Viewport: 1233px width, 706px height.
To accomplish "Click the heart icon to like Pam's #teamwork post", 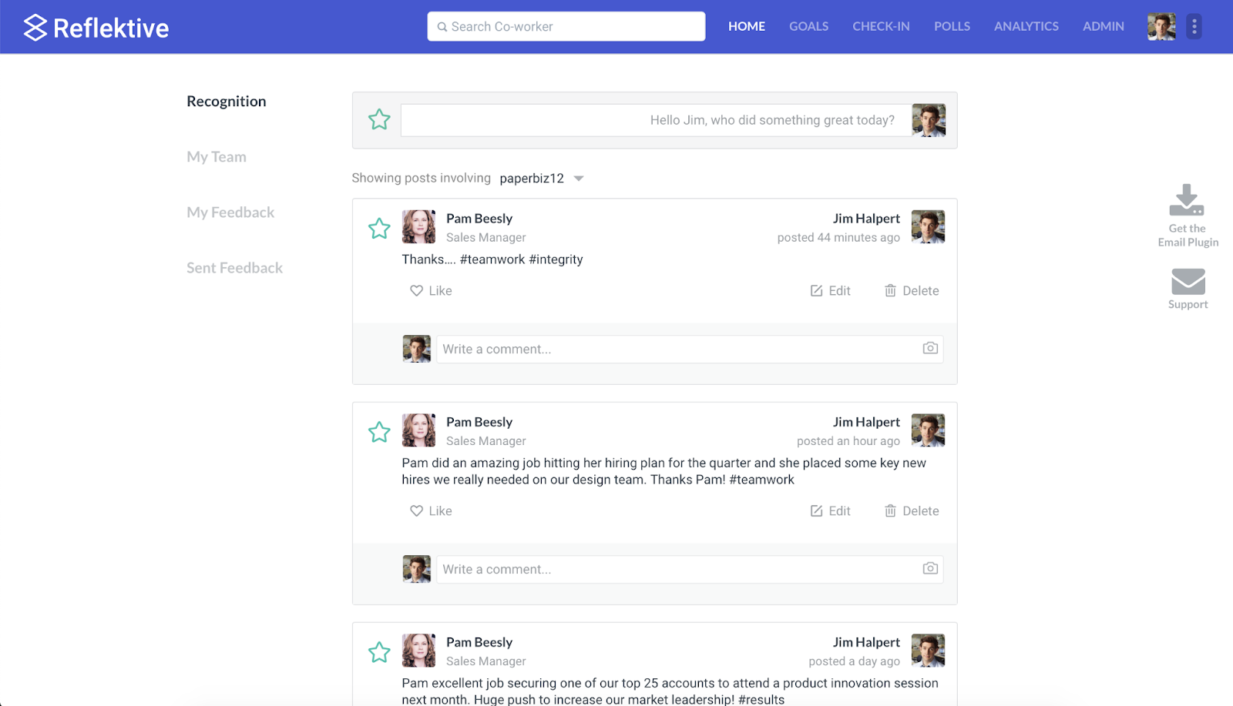I will pyautogui.click(x=415, y=290).
